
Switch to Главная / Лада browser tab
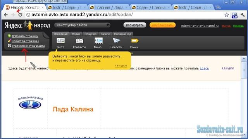109,7
